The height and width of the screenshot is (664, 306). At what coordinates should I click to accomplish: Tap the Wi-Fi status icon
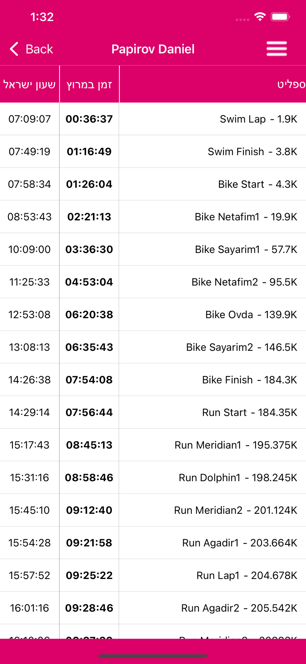tap(260, 17)
